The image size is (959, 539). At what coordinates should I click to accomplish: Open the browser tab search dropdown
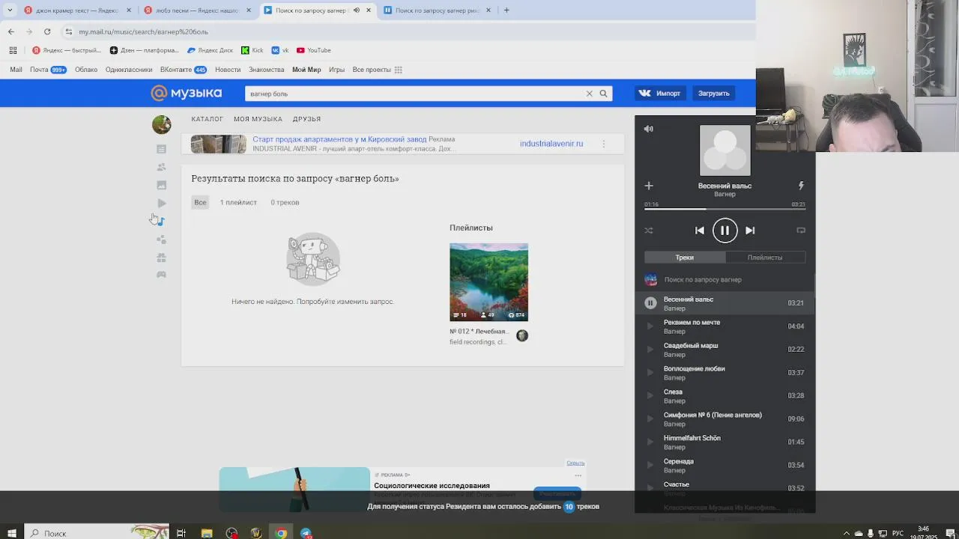point(10,10)
